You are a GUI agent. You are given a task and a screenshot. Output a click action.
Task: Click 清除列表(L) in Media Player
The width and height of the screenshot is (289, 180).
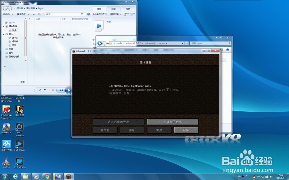pyautogui.click(x=115, y=14)
